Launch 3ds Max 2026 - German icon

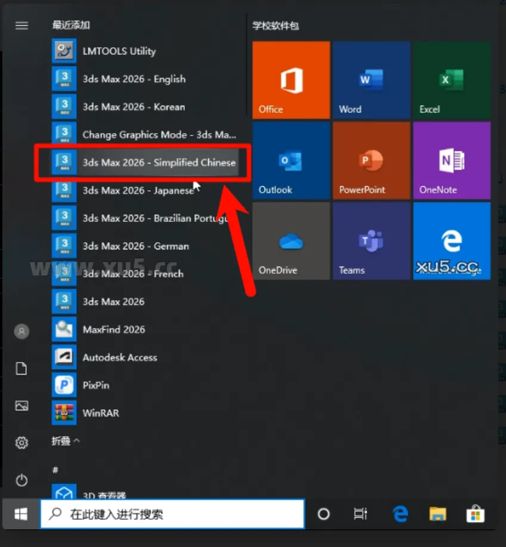[64, 246]
